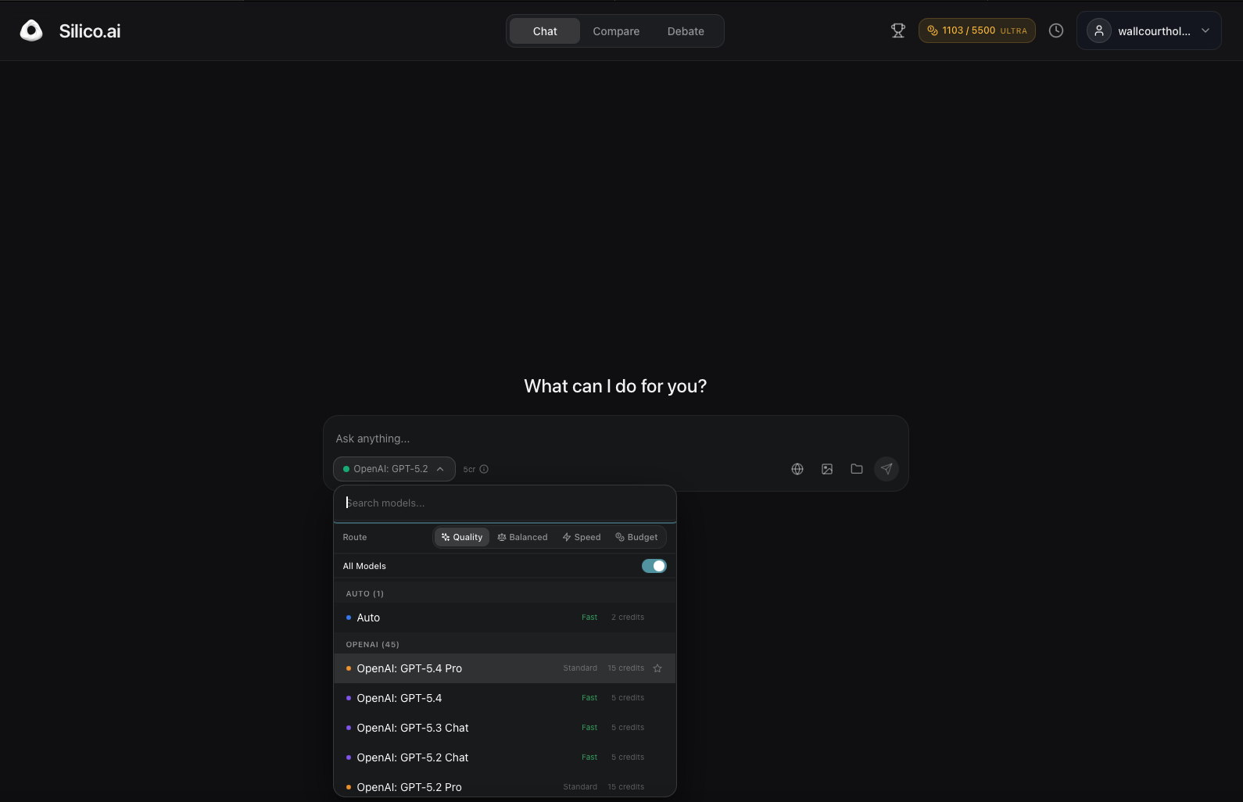1243x802 pixels.
Task: Choose OpenAI: GPT-5.2 Chat model
Action: 505,757
